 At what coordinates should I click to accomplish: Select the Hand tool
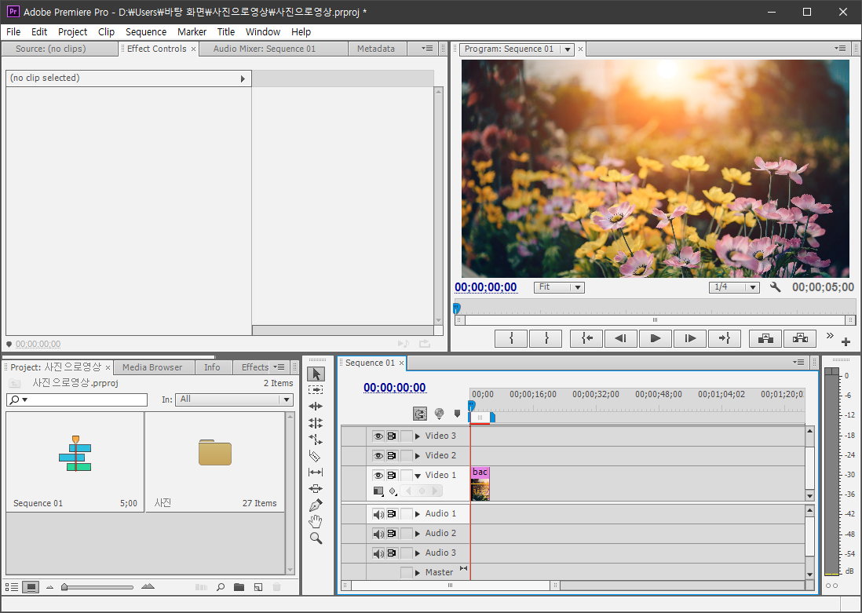[x=316, y=522]
